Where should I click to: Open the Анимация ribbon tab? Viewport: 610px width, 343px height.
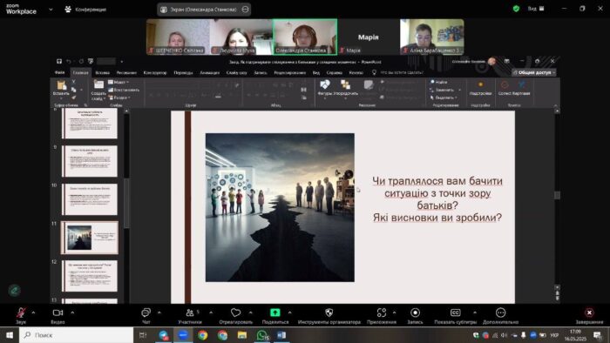point(210,72)
